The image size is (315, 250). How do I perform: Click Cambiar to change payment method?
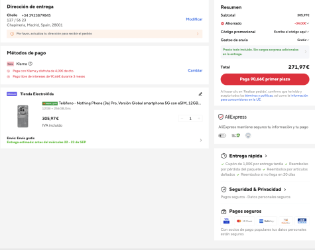pos(195,70)
